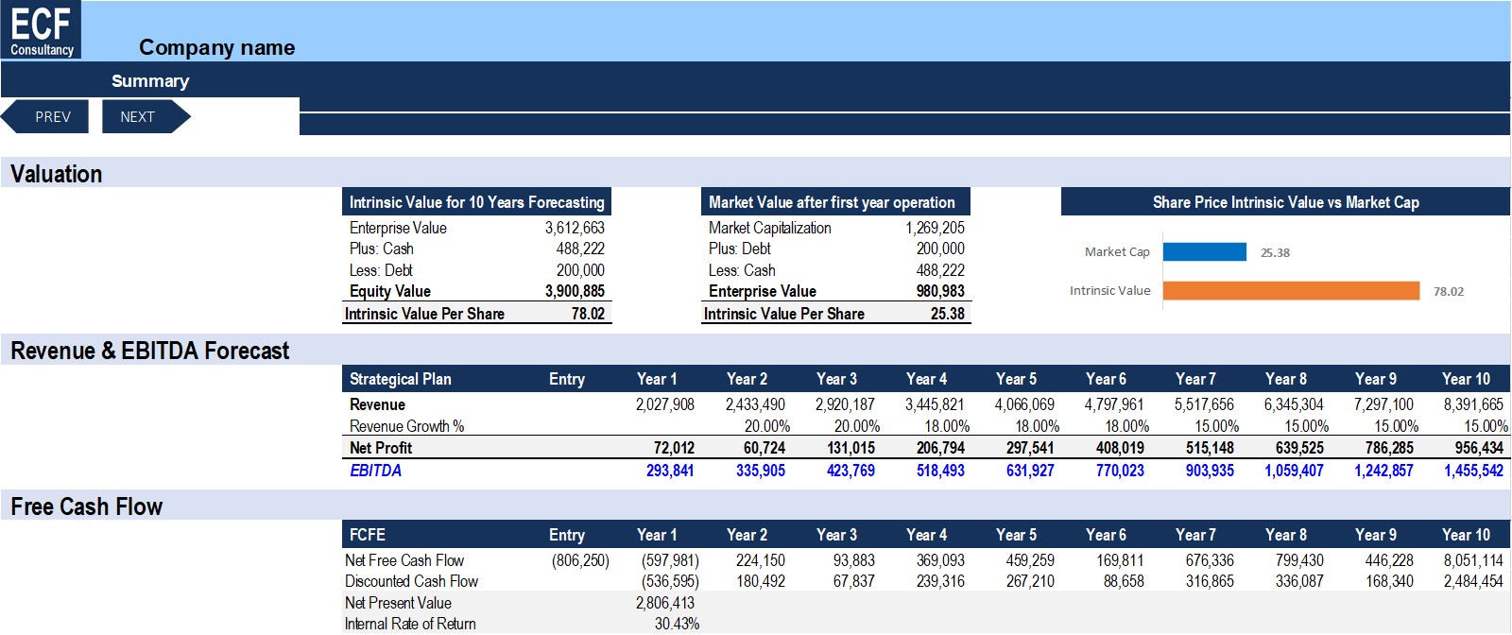Select Year 1 Revenue 2,027,908
Screen dimensions: 1512x635
pos(664,404)
